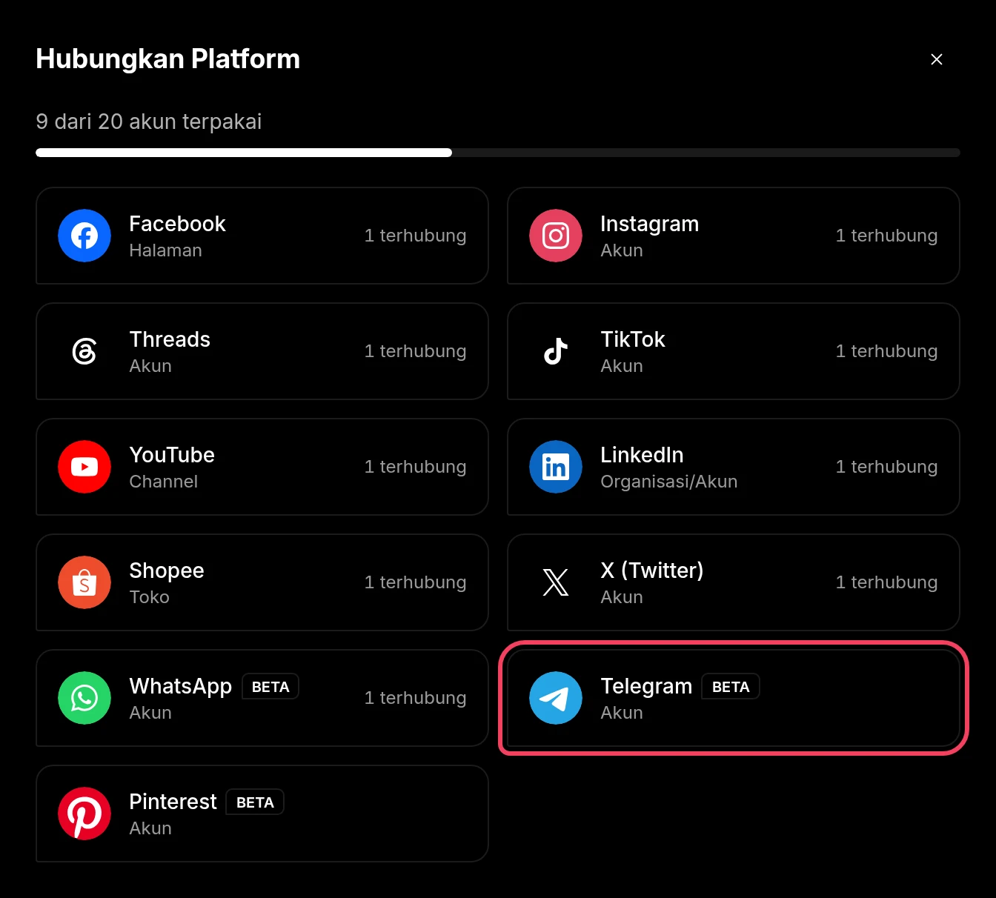Click the '1 terhubung' status on the Facebook card
996x898 pixels.
(x=415, y=236)
